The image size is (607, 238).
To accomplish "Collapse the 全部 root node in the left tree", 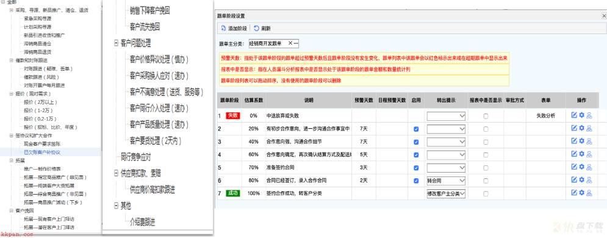I will 3,2.
